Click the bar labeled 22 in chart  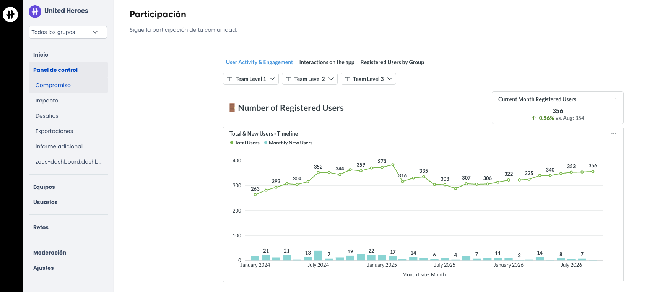371,258
